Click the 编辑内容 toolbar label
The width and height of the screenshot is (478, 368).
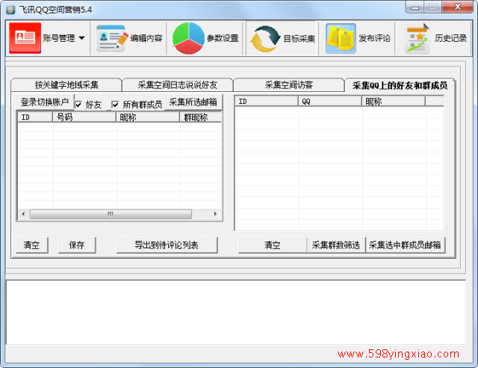point(146,38)
